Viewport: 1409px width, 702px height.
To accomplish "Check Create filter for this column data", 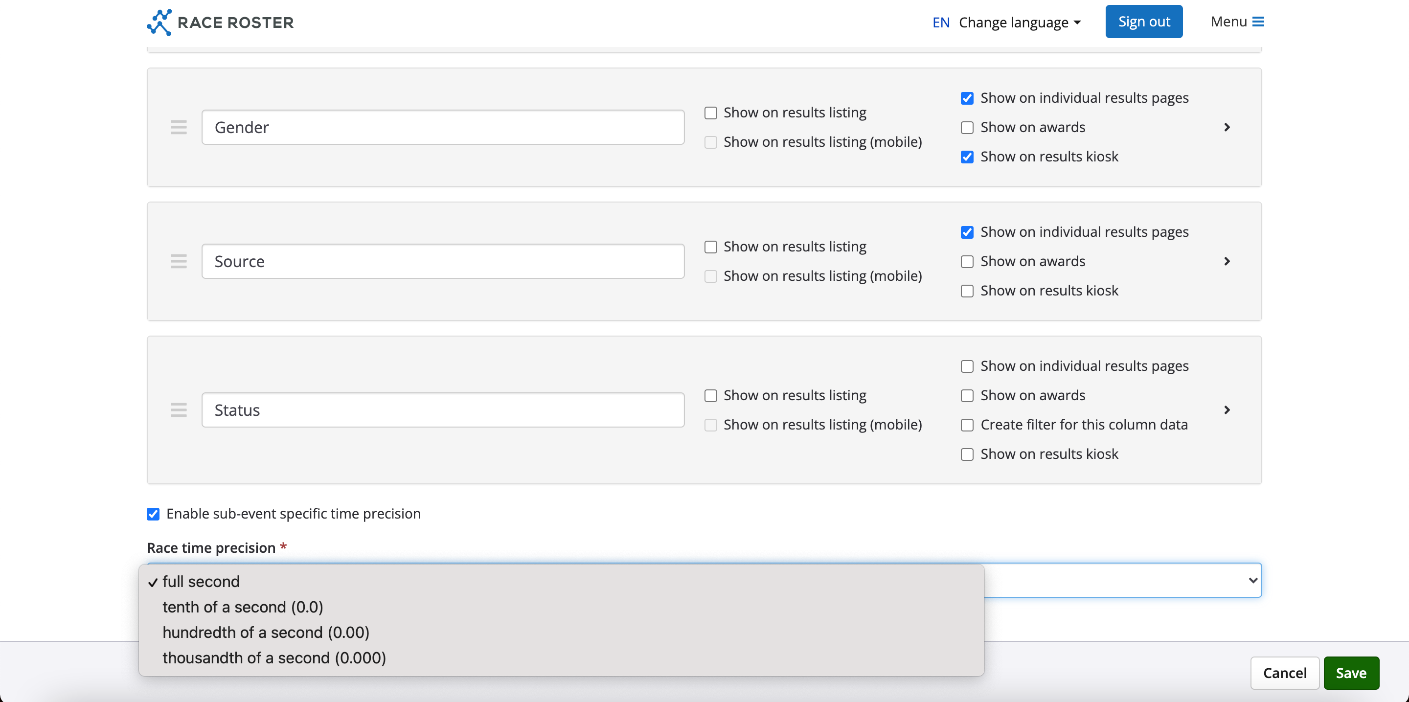I will (x=967, y=425).
